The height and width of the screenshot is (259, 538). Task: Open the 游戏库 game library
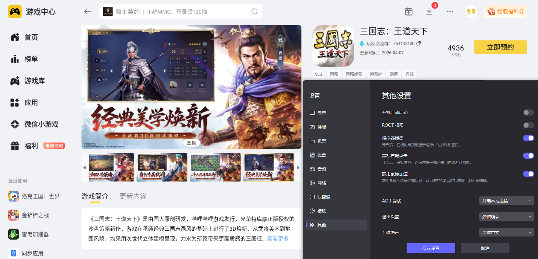(x=28, y=81)
